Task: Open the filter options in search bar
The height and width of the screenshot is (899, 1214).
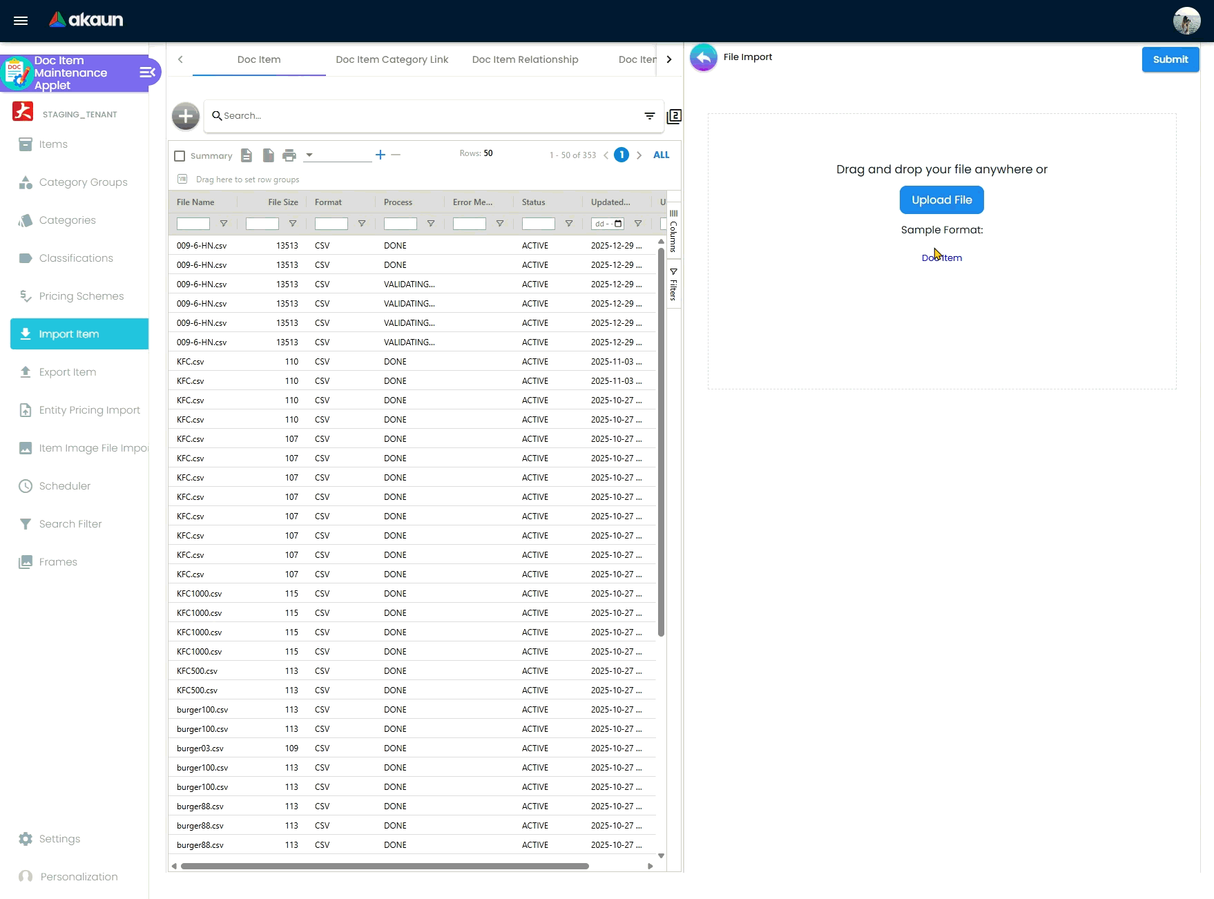Action: coord(649,116)
